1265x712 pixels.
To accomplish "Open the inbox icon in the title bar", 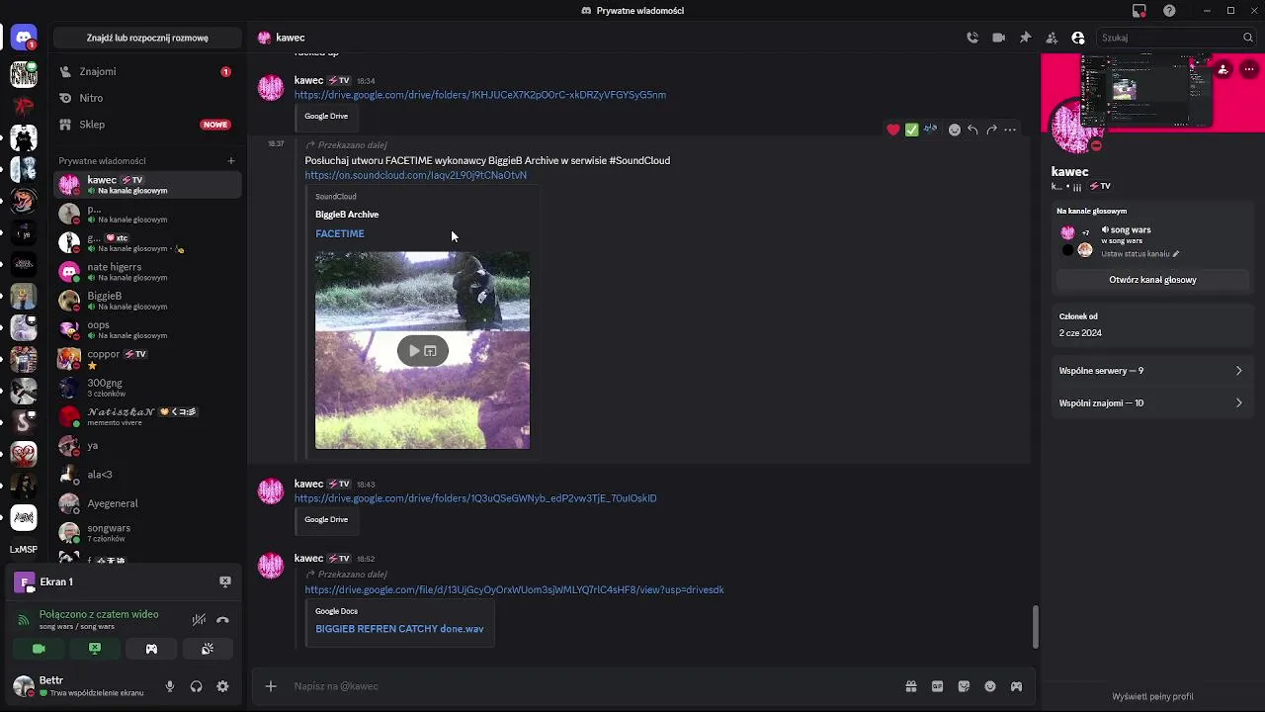I will coord(1139,11).
